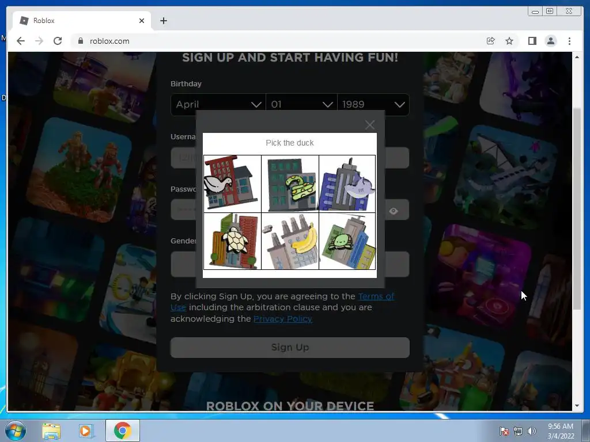
Task: Pick the banana on factory tile
Action: coord(290,241)
